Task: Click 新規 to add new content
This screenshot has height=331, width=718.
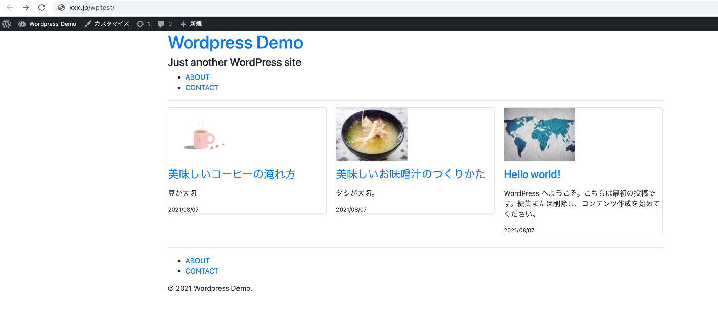Action: point(191,24)
